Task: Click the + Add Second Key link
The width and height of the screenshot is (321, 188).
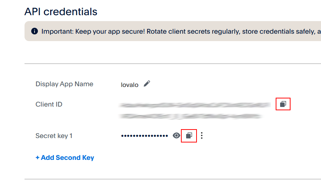Action: pyautogui.click(x=65, y=158)
